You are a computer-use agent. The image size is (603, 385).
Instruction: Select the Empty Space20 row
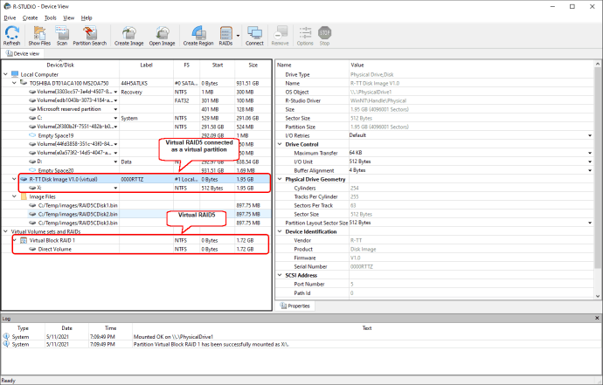tap(136, 170)
